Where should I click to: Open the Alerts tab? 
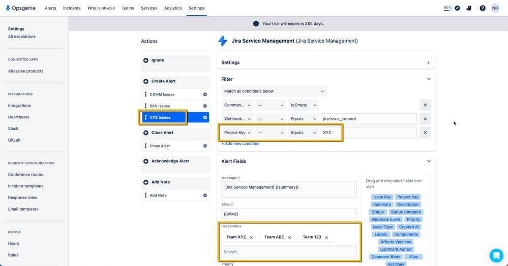tap(50, 8)
